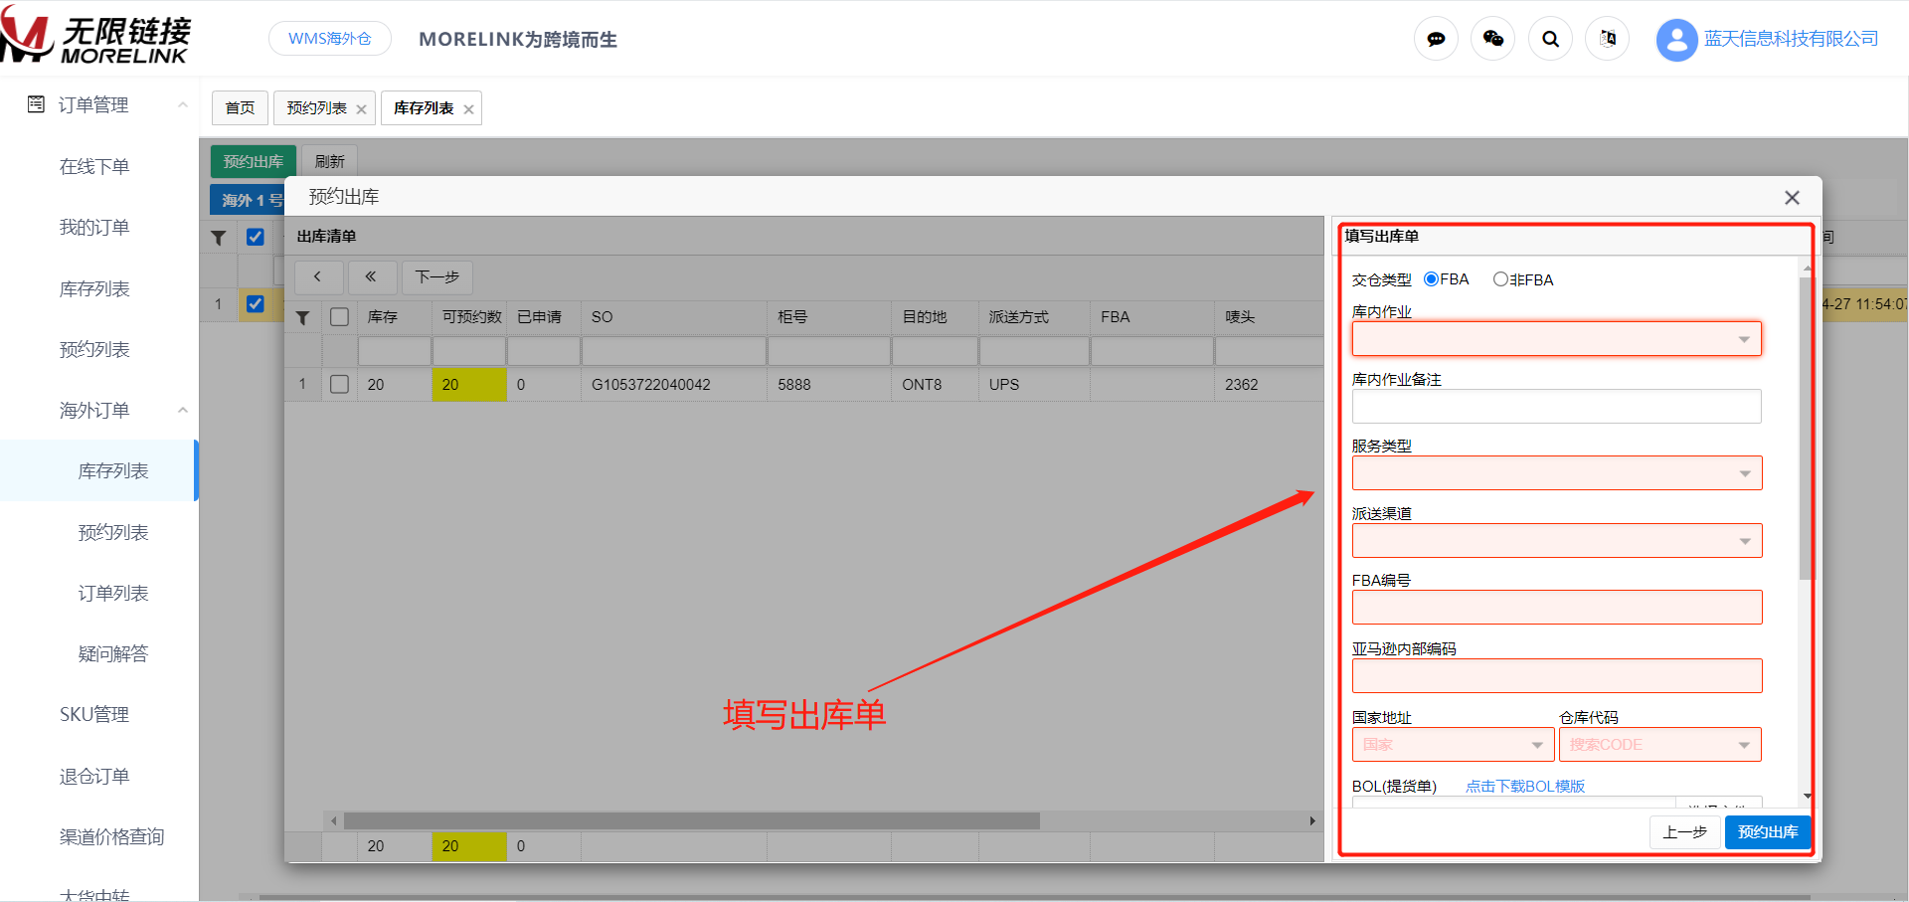Click the single left arrow pager button
The width and height of the screenshot is (1909, 902).
click(318, 276)
